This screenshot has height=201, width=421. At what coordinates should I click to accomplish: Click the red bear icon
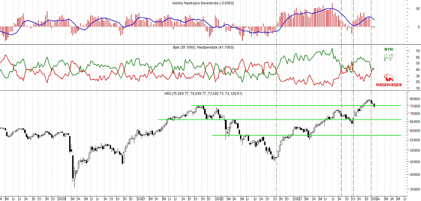click(389, 78)
